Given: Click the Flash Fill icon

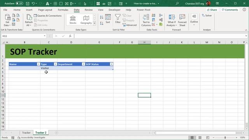Looking at the screenshot, I should pyautogui.click(x=154, y=16).
